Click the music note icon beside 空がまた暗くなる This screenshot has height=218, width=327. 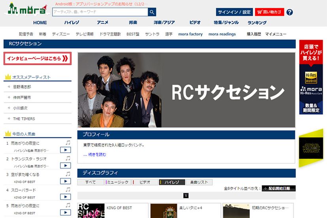point(68,174)
